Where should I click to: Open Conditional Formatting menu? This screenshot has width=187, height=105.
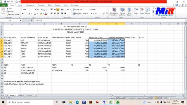point(114,12)
